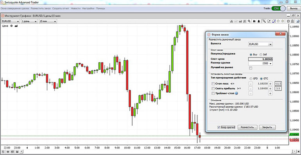
Task: Click the bank building icon
Action: click(292, 21)
